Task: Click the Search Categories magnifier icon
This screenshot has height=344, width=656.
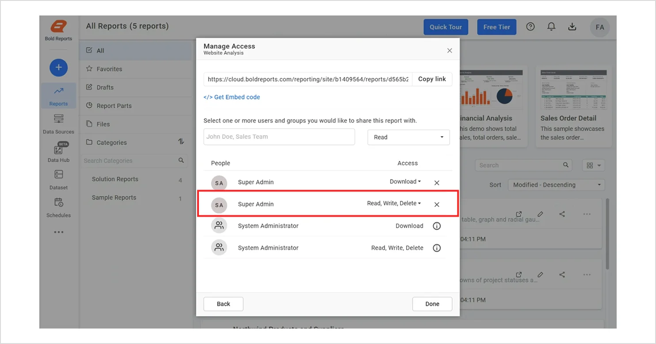Action: pyautogui.click(x=181, y=161)
